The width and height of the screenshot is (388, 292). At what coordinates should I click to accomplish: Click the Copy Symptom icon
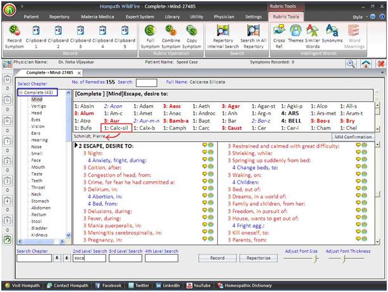[x=192, y=30]
